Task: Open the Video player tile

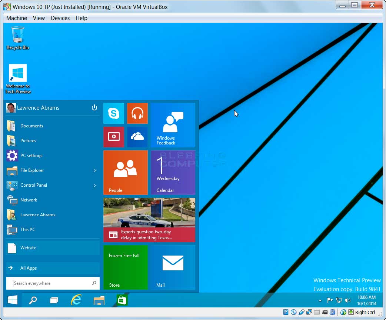Action: tap(113, 137)
